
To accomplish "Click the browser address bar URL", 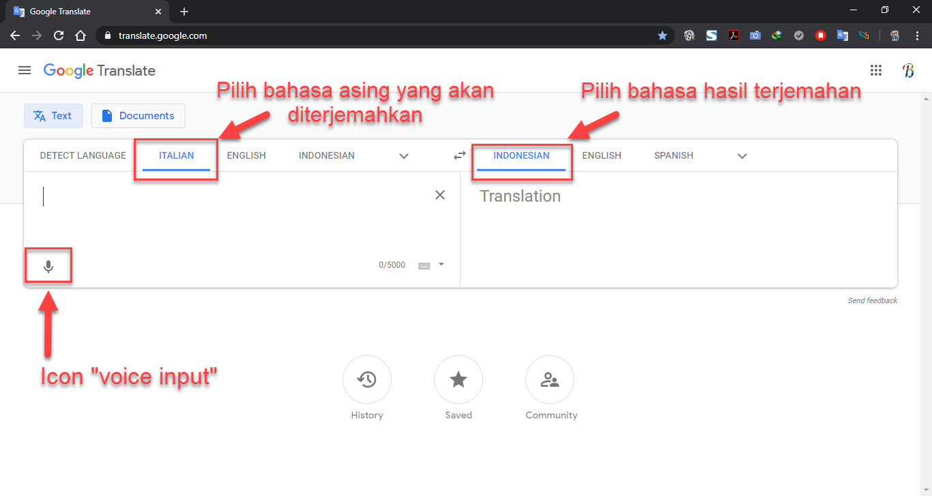I will pos(162,35).
